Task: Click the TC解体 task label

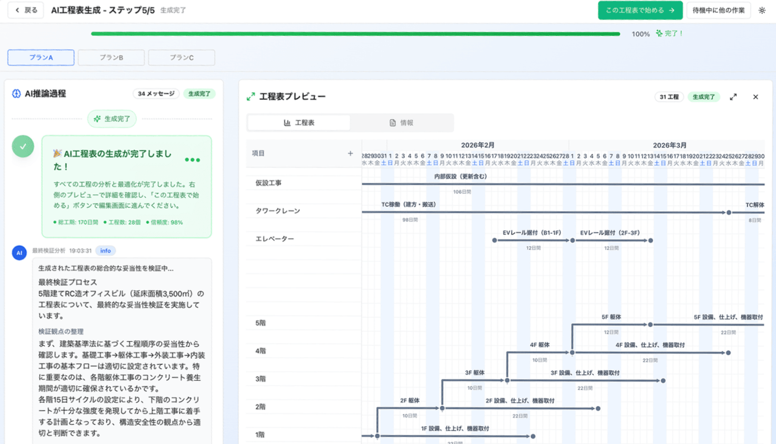Action: click(755, 205)
